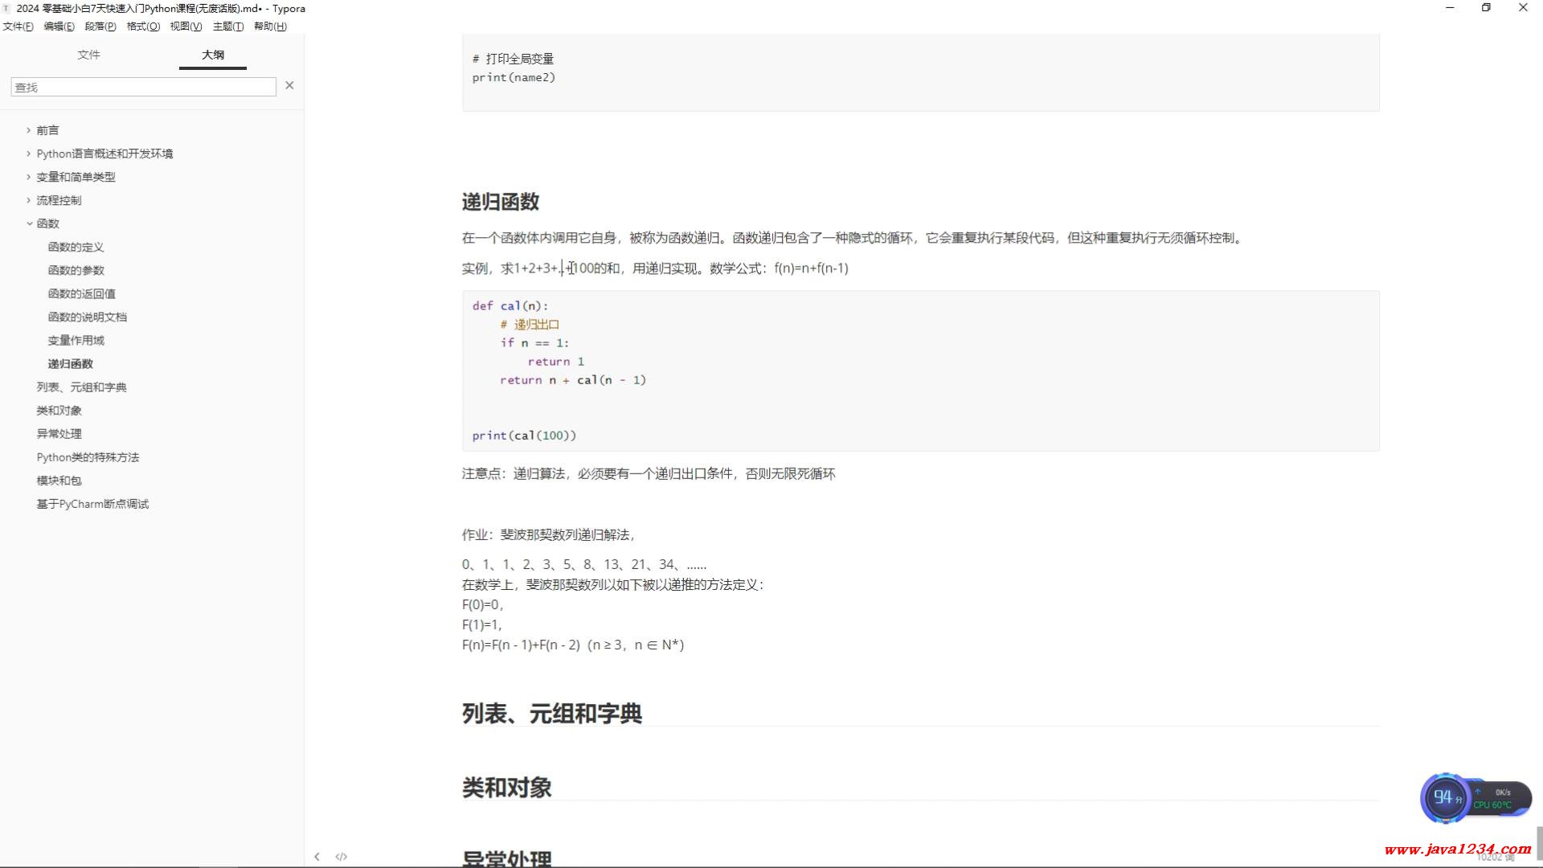Clear the outline search with X icon
This screenshot has width=1543, height=868.
(x=289, y=85)
